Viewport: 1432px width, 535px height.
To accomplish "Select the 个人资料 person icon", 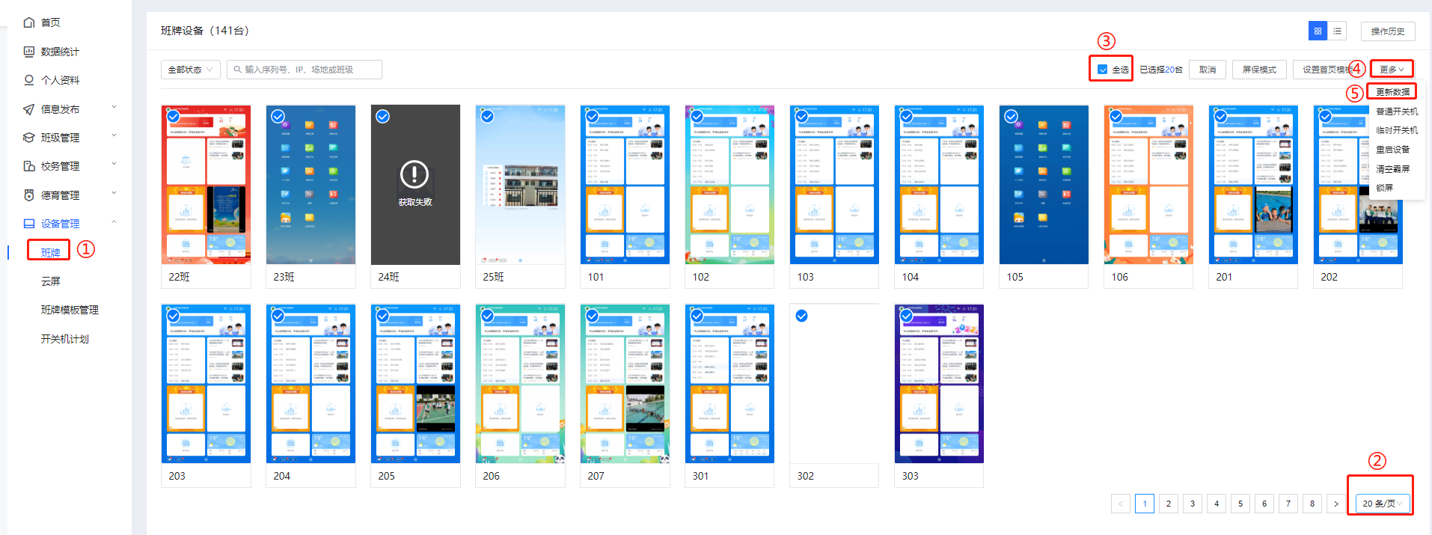I will (29, 80).
